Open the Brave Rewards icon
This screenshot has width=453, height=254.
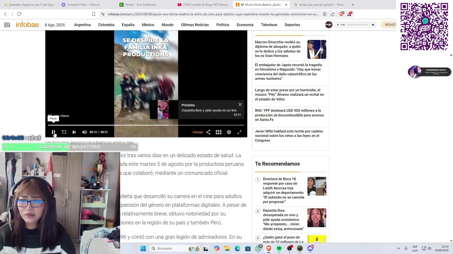click(350, 14)
